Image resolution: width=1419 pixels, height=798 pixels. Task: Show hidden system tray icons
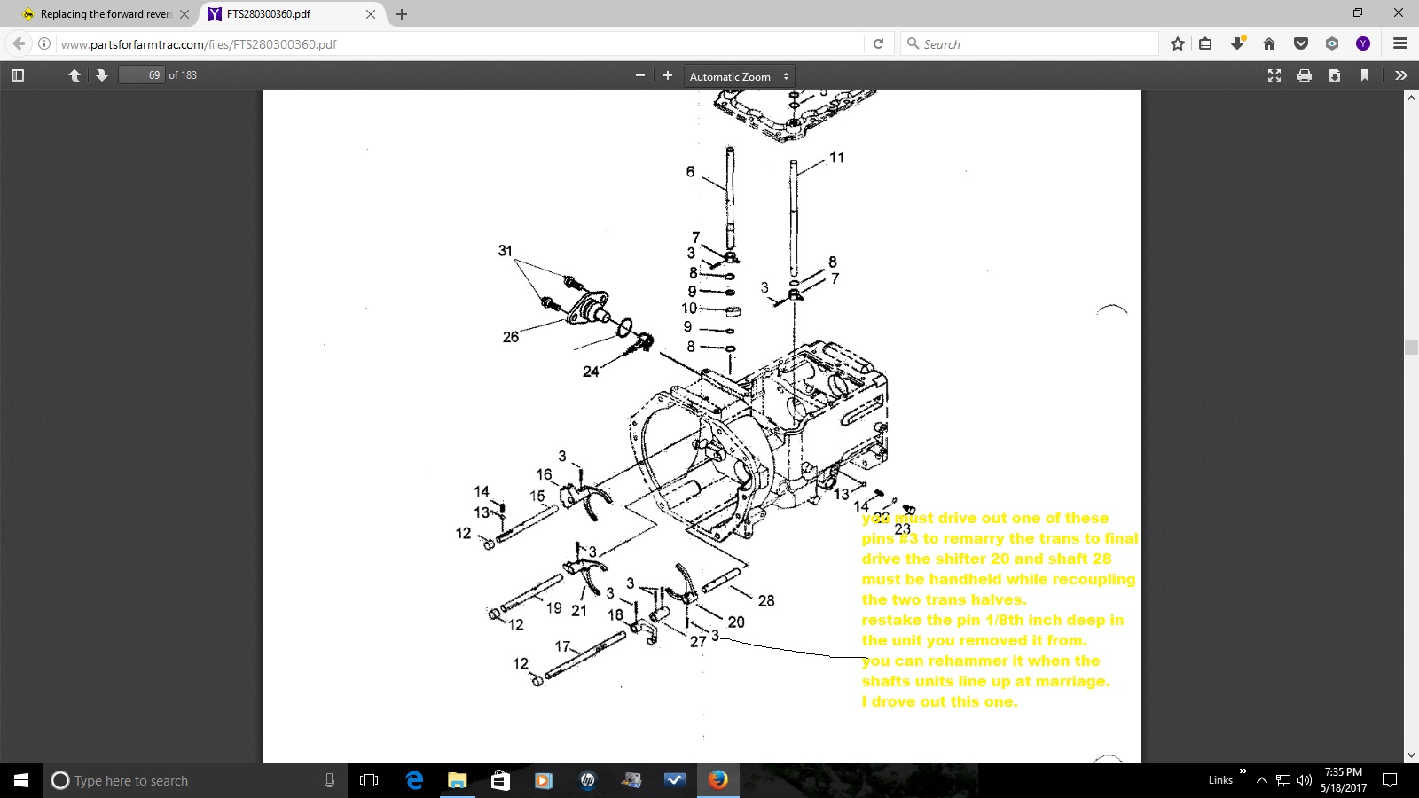click(1261, 780)
